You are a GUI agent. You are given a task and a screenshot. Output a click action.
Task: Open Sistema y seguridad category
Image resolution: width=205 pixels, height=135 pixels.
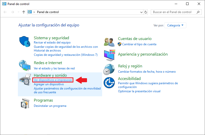pyautogui.click(x=51, y=38)
